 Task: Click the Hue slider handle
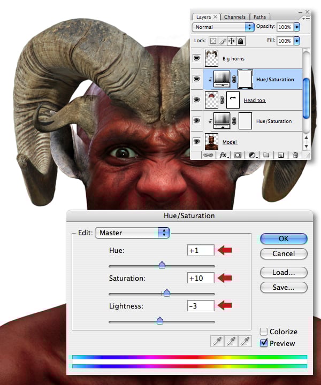click(x=162, y=265)
